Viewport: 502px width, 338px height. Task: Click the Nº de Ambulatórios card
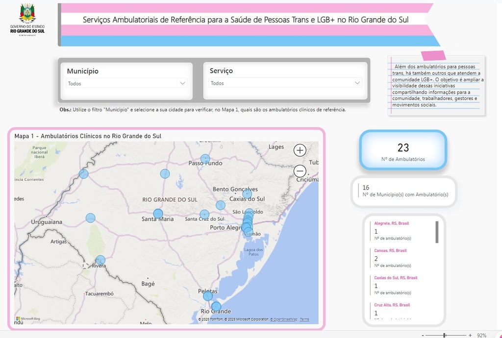403,151
